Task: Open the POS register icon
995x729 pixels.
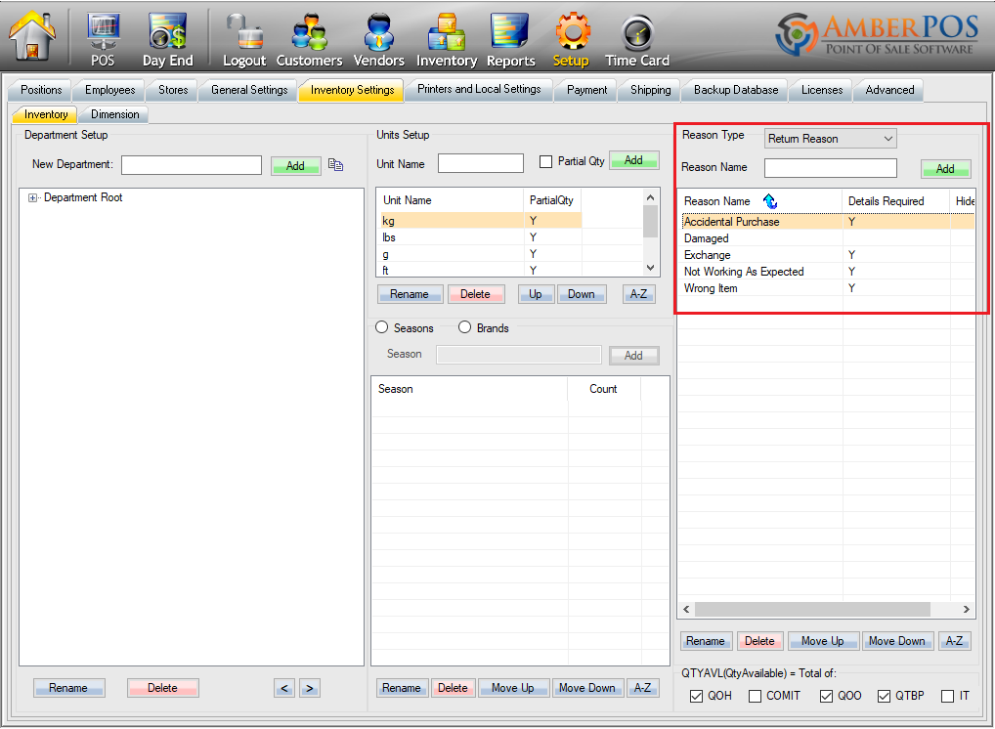Action: (103, 39)
